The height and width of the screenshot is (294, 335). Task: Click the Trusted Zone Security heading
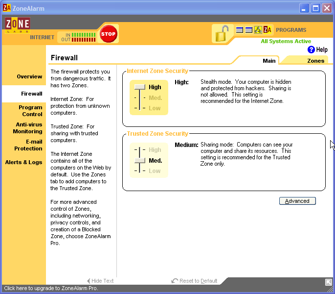coord(157,134)
